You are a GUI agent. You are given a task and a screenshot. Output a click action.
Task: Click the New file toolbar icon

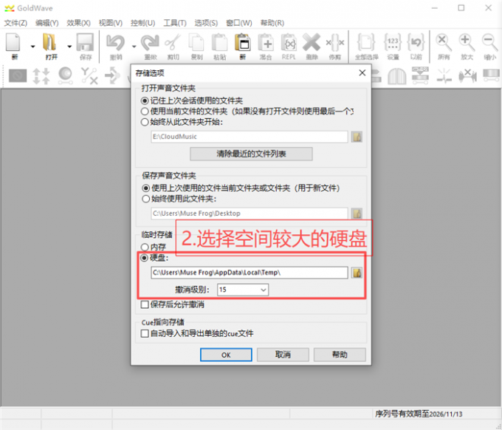14,44
